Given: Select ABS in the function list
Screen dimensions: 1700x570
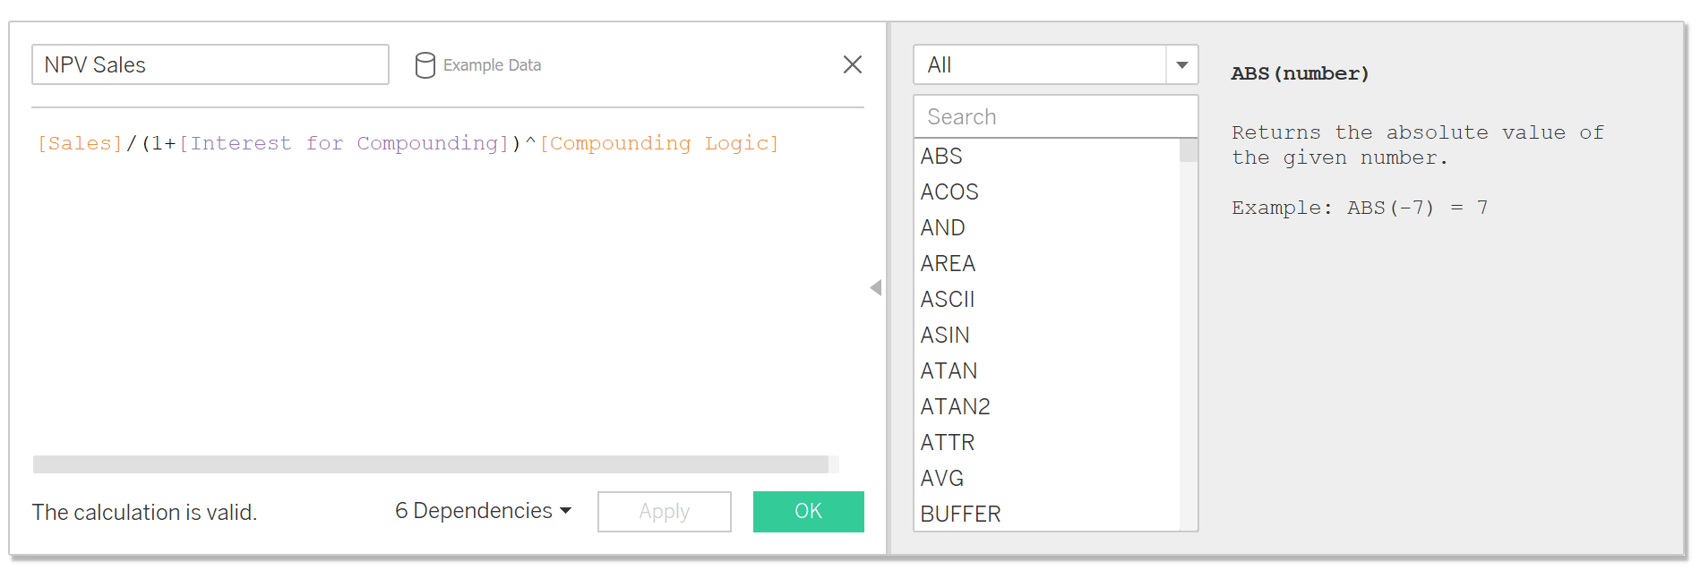Looking at the screenshot, I should (941, 157).
